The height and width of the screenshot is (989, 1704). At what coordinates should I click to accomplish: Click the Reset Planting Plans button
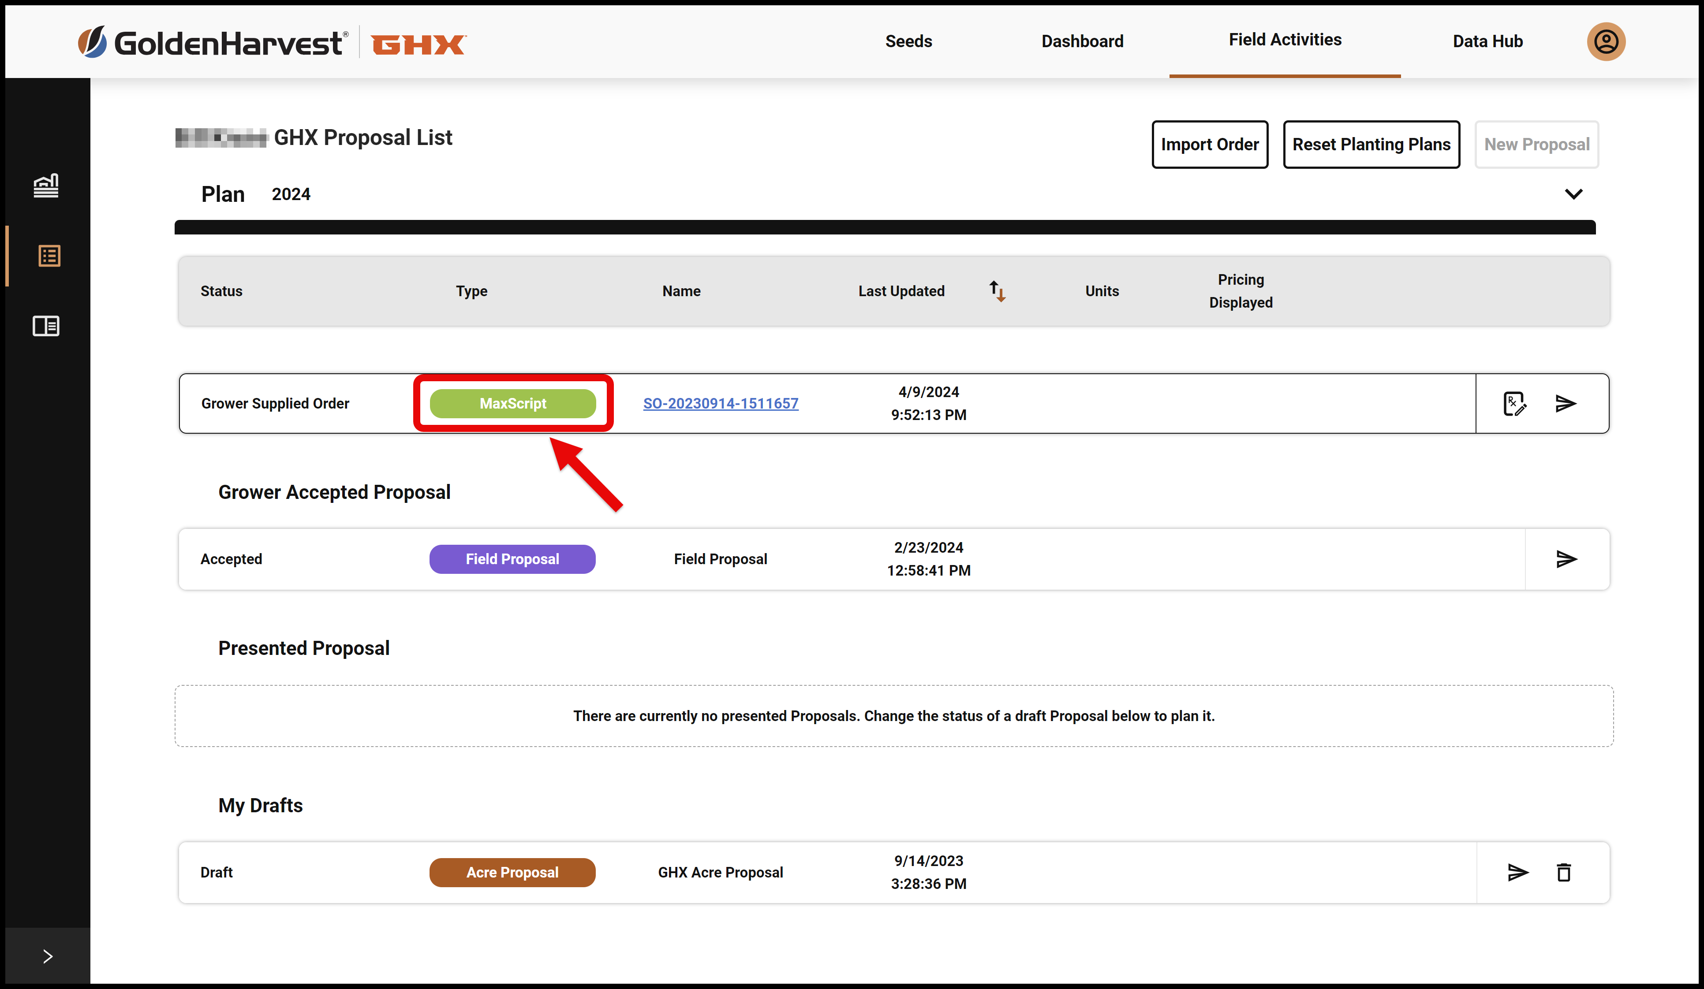point(1371,145)
